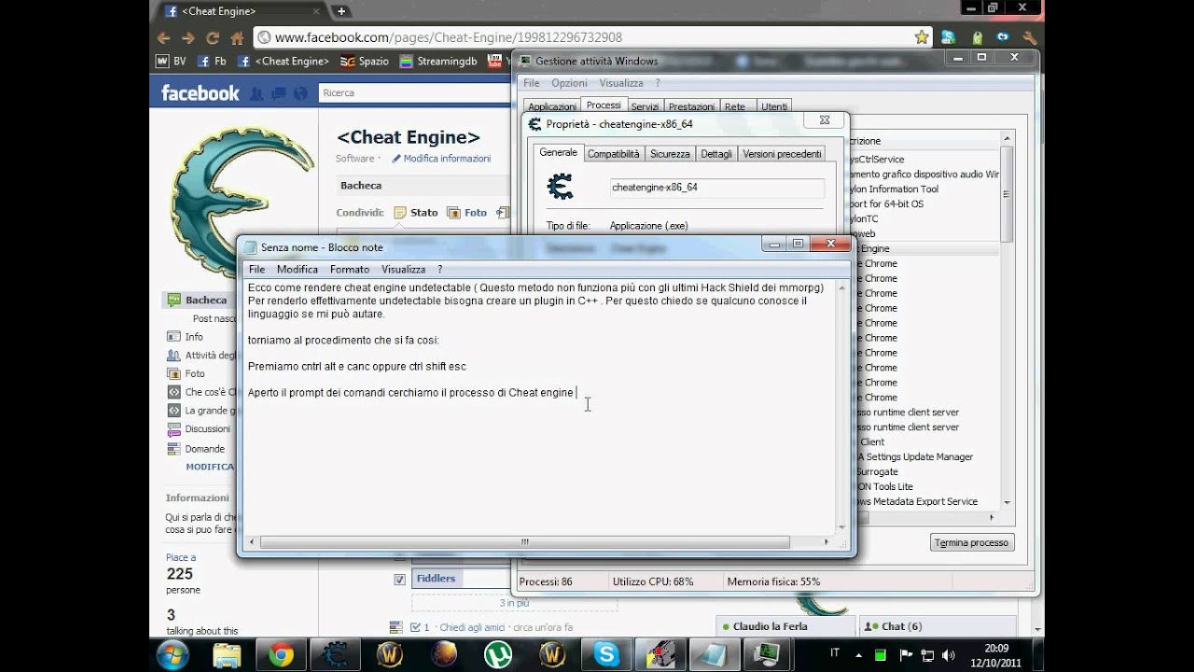The width and height of the screenshot is (1194, 672).
Task: Click Notepad horizontal scrollbar thumb
Action: click(524, 541)
